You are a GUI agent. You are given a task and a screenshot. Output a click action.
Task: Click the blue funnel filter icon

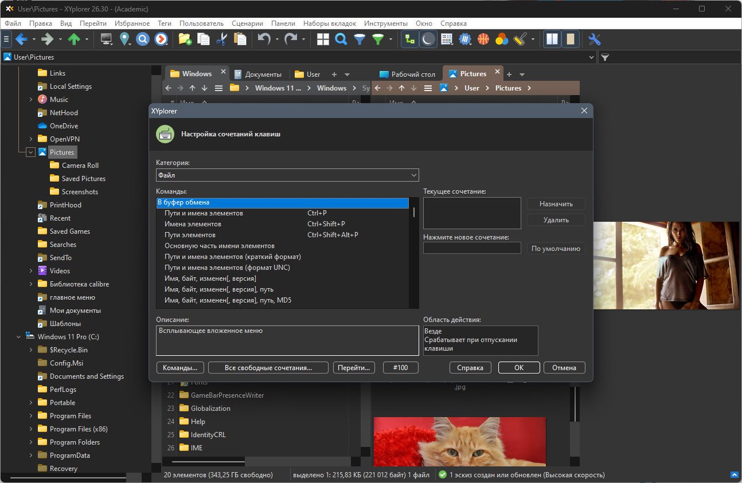[x=360, y=39]
